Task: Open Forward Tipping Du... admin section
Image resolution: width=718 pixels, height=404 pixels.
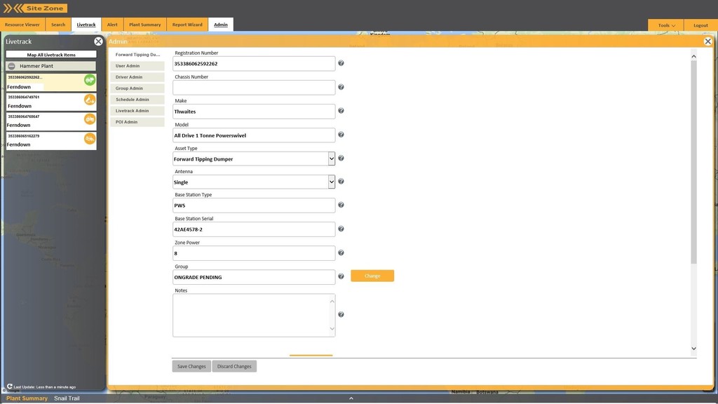Action: coord(137,55)
